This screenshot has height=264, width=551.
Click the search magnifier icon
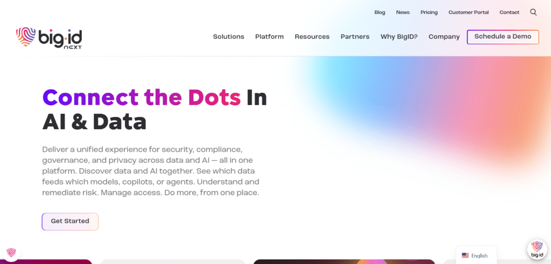[x=533, y=12]
